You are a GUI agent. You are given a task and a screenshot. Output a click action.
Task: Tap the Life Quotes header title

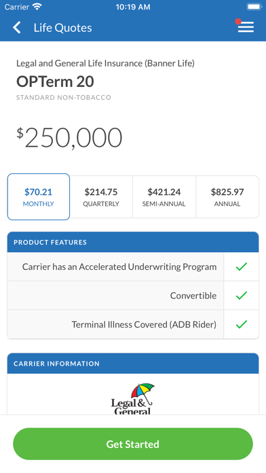pos(62,28)
